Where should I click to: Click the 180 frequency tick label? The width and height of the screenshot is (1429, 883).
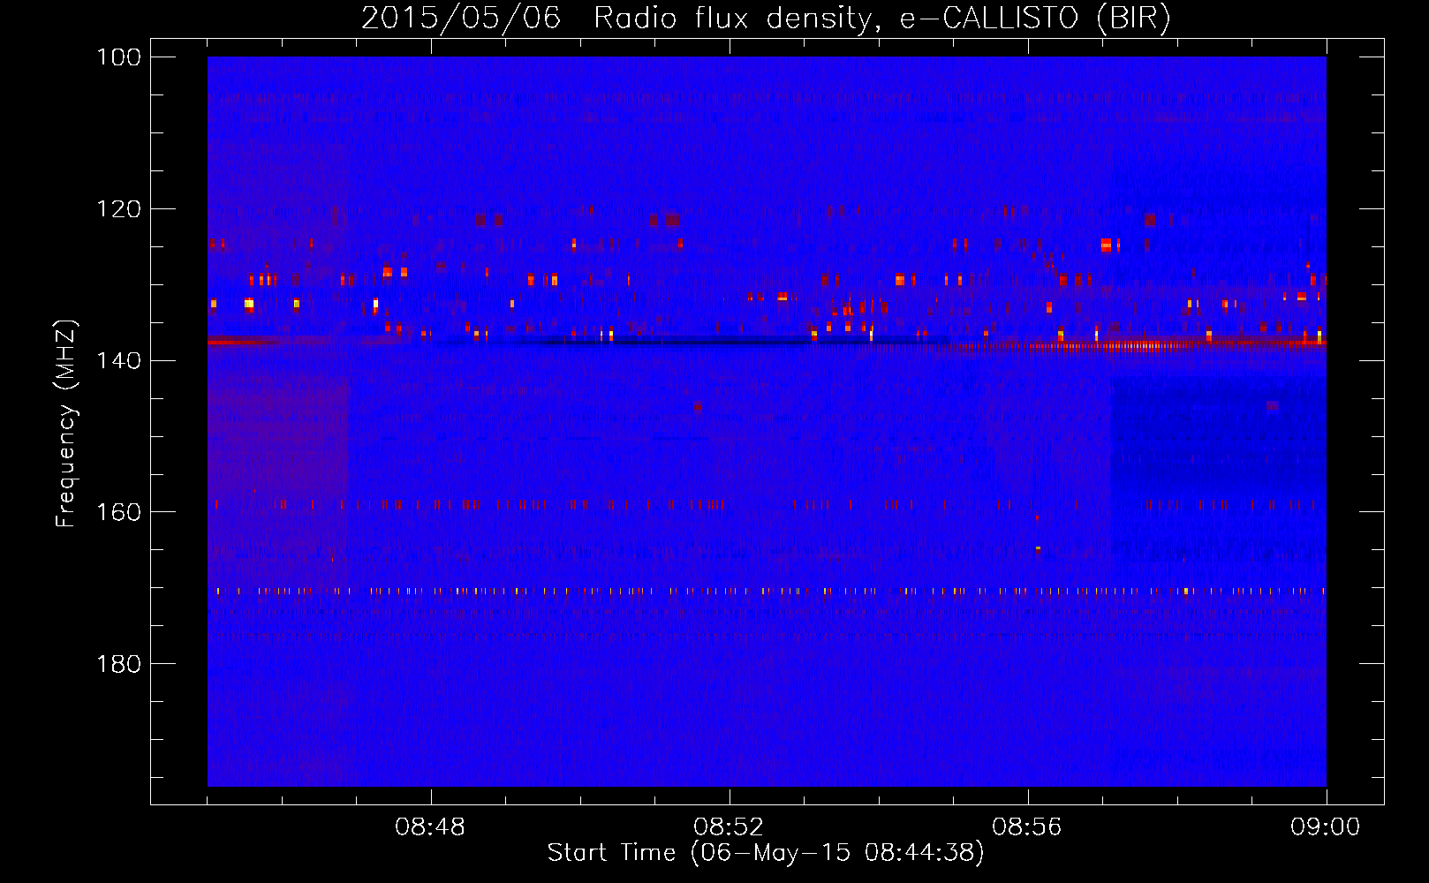[117, 664]
